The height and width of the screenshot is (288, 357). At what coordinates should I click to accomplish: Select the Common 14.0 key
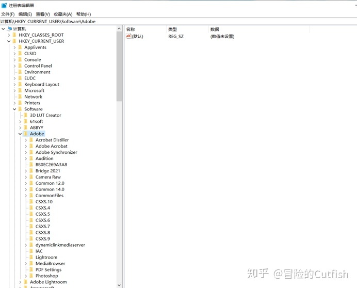(50, 189)
